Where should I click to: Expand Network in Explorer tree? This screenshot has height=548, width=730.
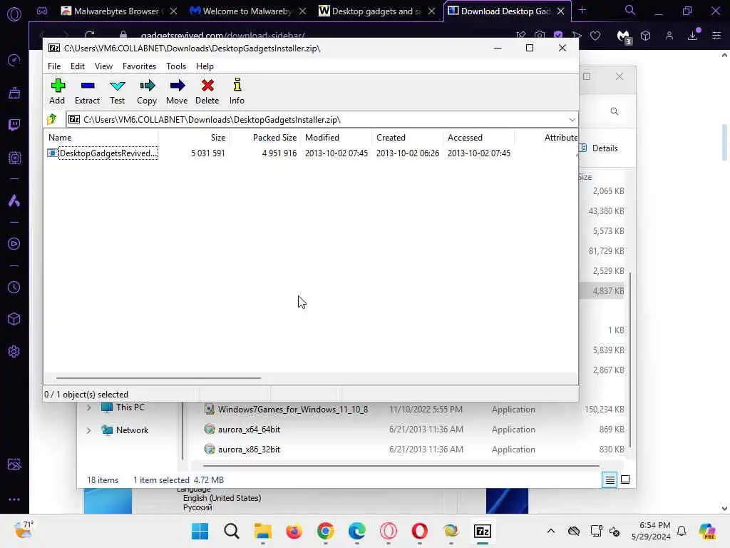[88, 430]
